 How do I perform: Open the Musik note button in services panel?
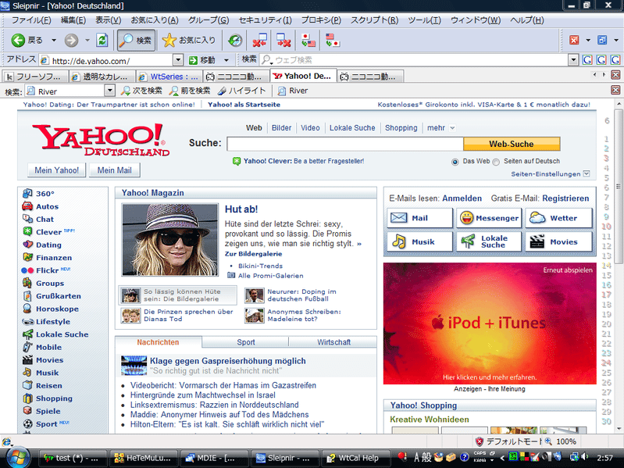pos(419,241)
